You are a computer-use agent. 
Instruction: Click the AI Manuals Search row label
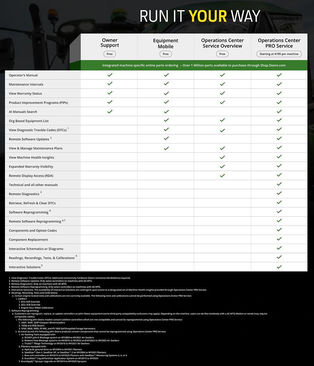click(23, 112)
